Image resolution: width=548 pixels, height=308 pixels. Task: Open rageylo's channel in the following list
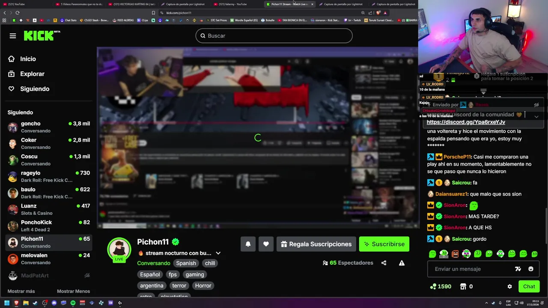point(49,176)
